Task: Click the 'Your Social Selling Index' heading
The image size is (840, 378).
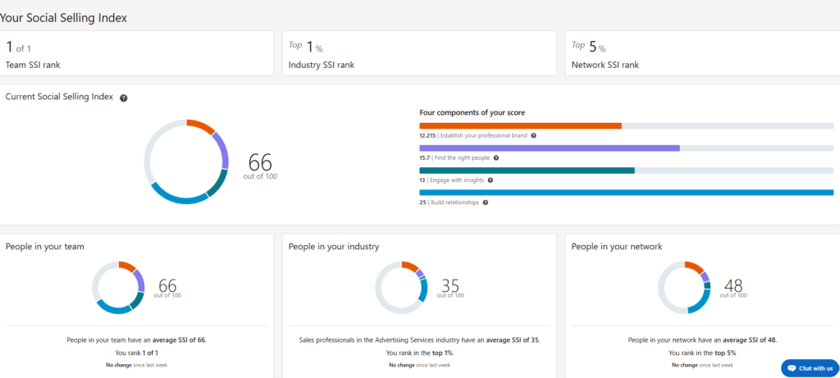Action: pos(64,18)
